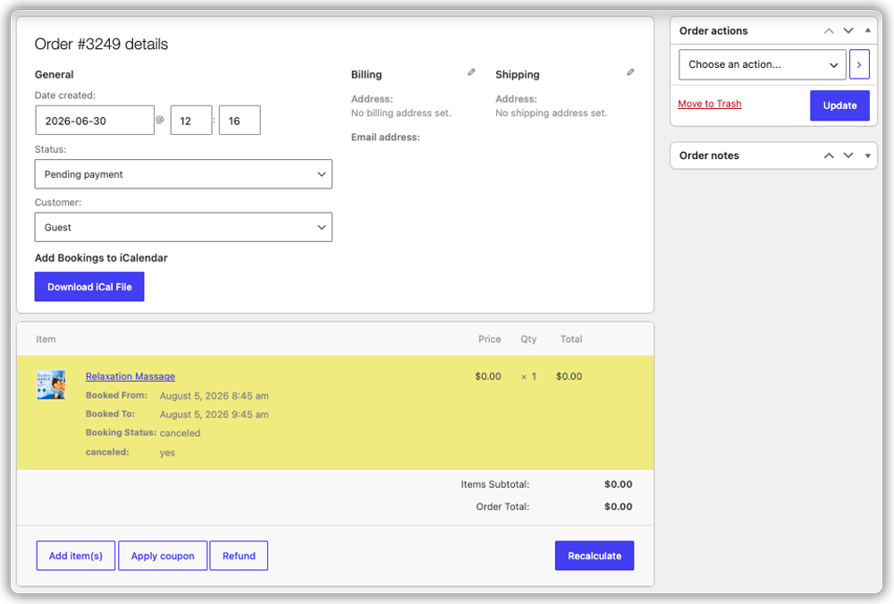
Task: Click the canceled value yes
Action: pos(167,453)
